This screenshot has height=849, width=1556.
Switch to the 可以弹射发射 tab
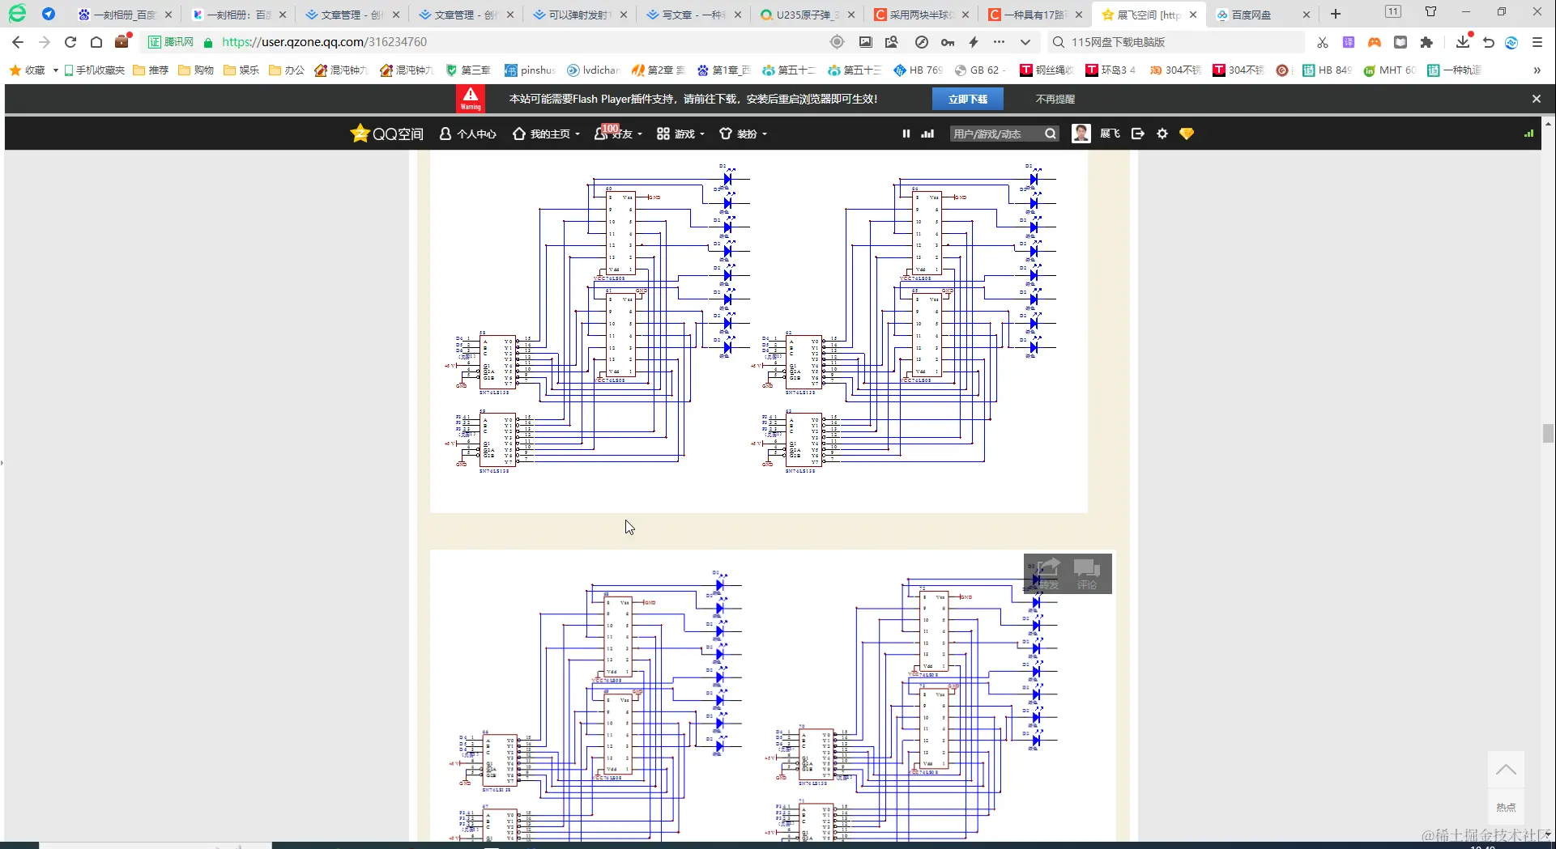click(x=578, y=15)
